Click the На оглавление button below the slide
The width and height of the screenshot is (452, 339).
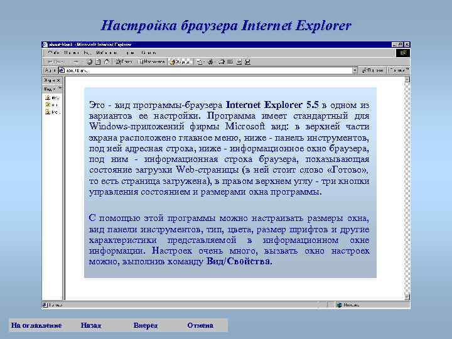click(x=36, y=325)
